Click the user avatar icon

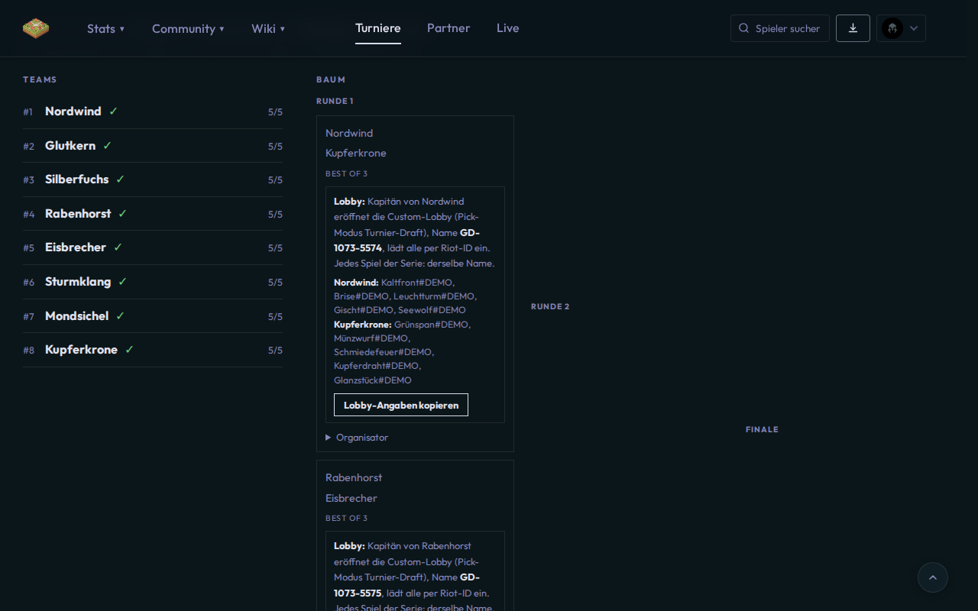pyautogui.click(x=892, y=28)
